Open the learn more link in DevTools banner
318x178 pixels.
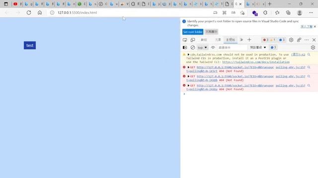point(306,26)
